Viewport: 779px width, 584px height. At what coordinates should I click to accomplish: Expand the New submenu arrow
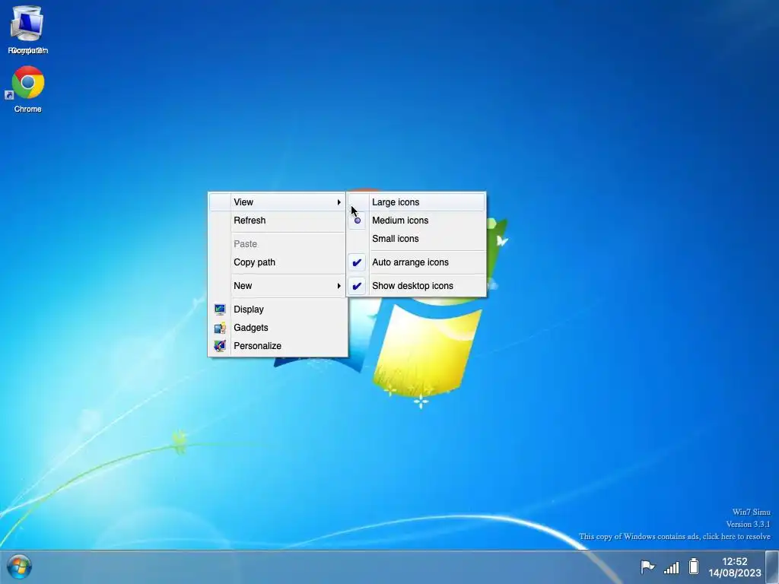[x=339, y=286]
